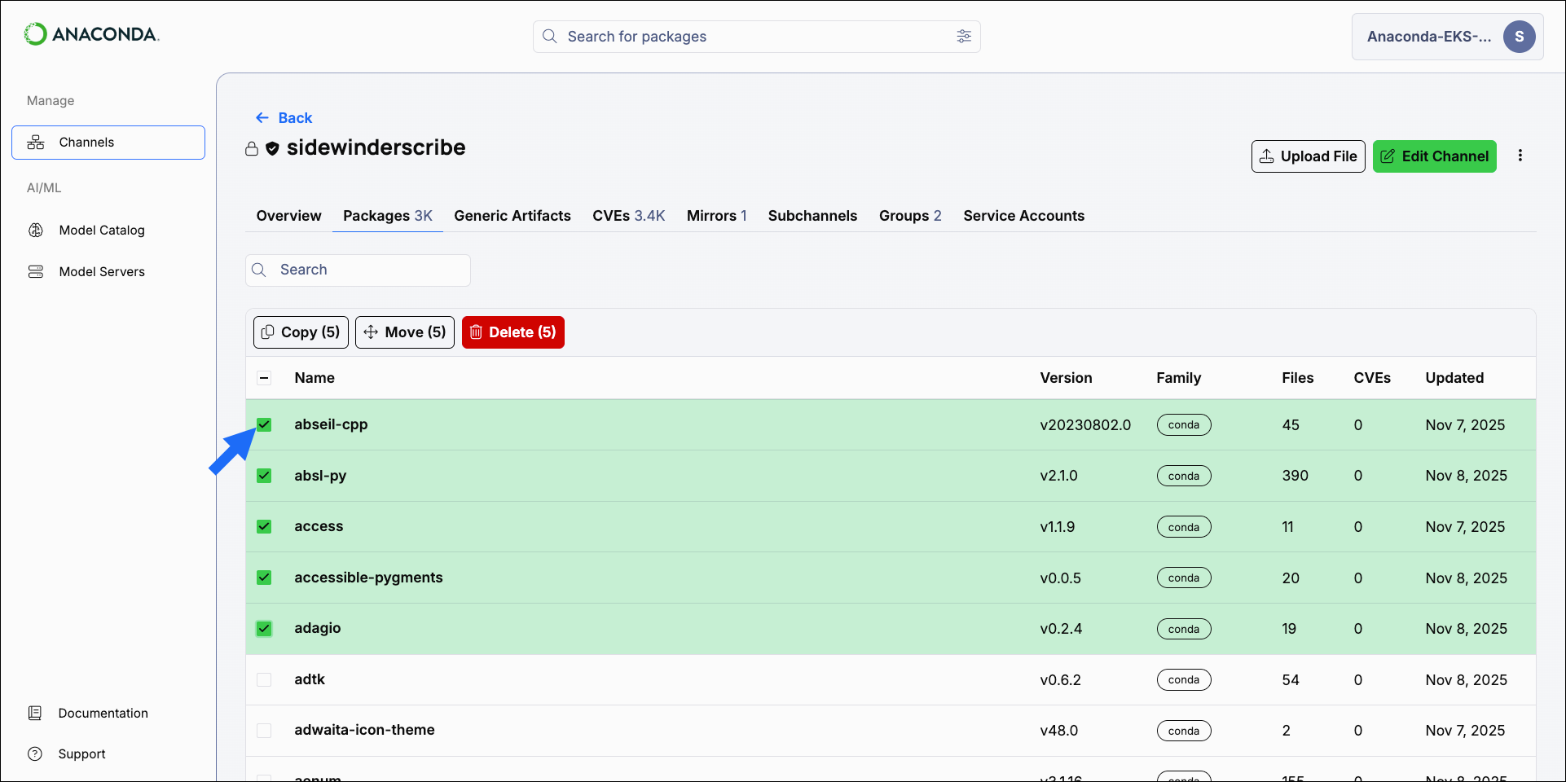The image size is (1566, 782).
Task: Open the Anaconda-EKS account dropdown
Action: 1448,37
